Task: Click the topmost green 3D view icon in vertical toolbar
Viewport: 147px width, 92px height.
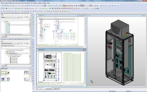Action: tap(33, 14)
